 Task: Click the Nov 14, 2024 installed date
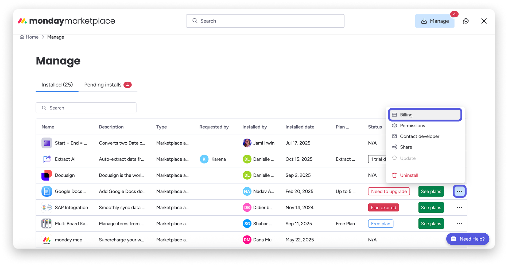(x=300, y=207)
